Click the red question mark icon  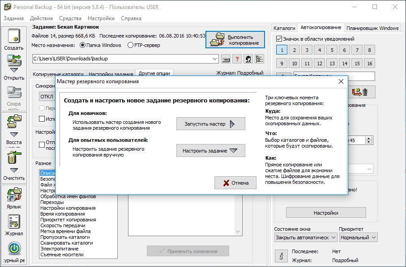point(237,59)
